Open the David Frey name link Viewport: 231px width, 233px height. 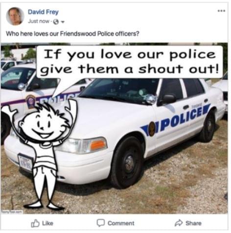click(43, 12)
